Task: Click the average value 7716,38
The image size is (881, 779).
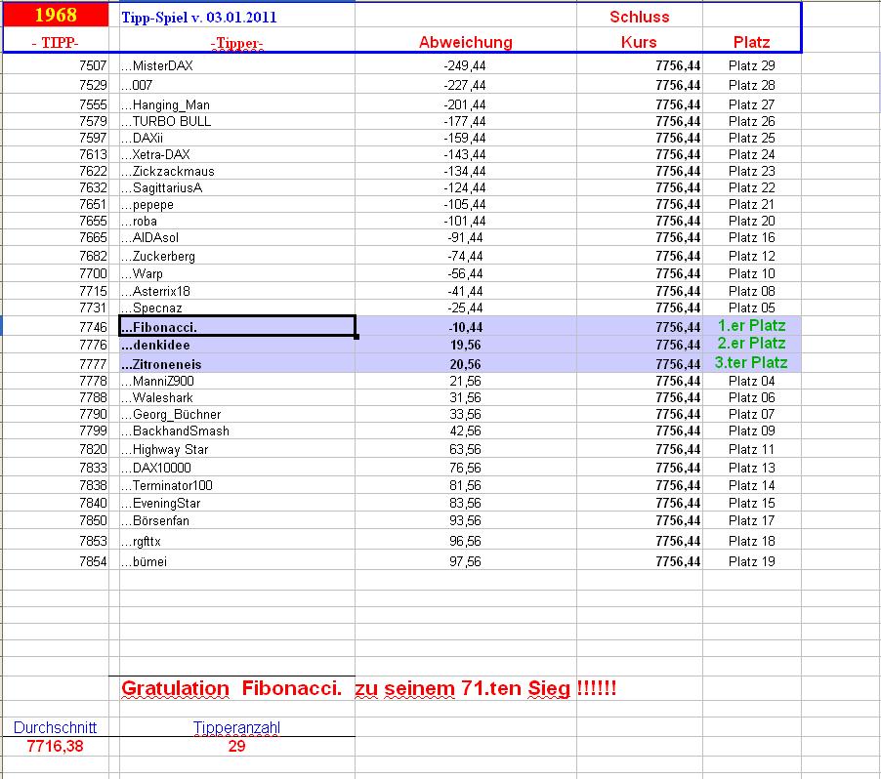Action: [x=55, y=747]
